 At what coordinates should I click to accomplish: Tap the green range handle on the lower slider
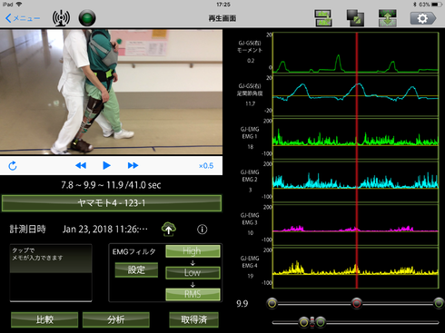321,322
